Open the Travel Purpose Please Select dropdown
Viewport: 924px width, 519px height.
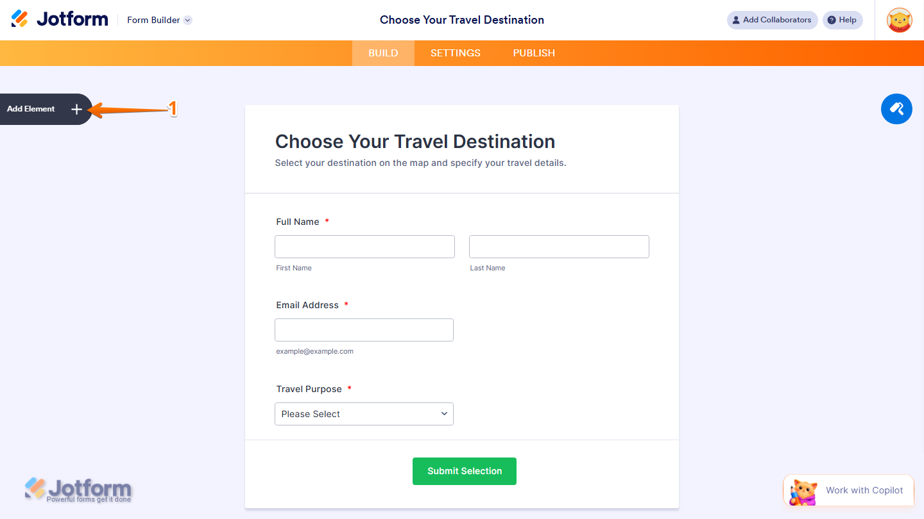[364, 414]
